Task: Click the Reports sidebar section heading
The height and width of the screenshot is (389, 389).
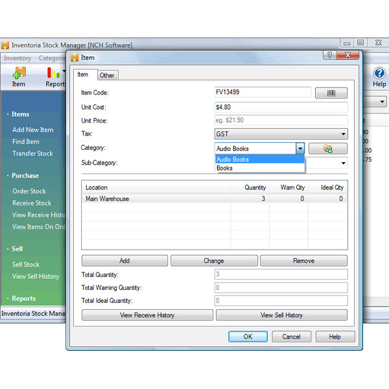Action: pyautogui.click(x=23, y=298)
